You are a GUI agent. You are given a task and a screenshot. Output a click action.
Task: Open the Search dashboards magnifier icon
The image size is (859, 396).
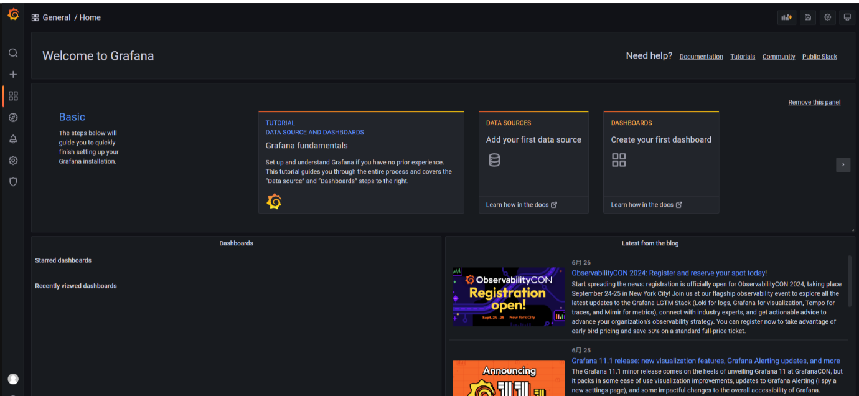tap(13, 53)
